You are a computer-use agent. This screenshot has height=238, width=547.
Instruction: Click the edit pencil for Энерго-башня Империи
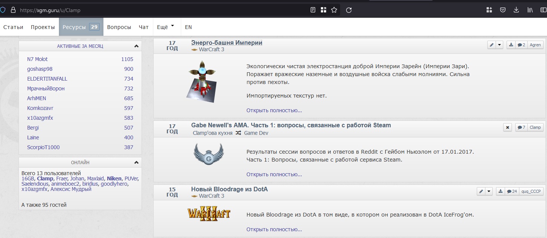click(x=492, y=45)
